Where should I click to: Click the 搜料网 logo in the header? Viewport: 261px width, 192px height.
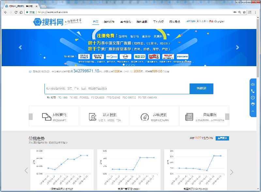48,22
